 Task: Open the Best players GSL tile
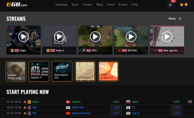pos(62,71)
